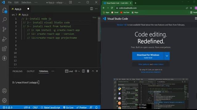Bookmark this page with star icon

(191, 8)
